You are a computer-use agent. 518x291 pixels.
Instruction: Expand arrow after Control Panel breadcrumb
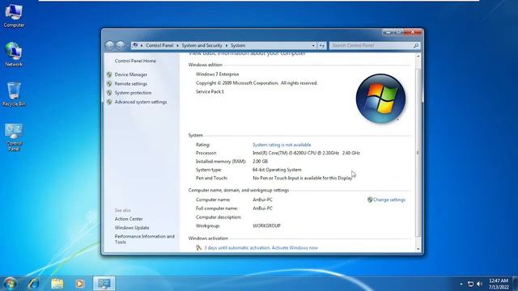coord(177,45)
